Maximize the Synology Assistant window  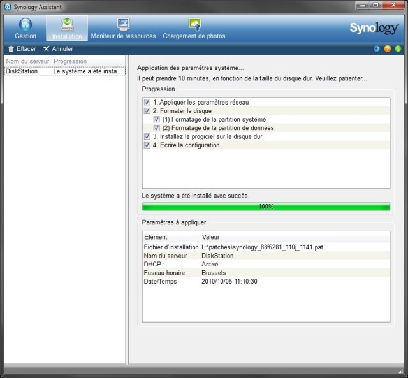(375, 5)
